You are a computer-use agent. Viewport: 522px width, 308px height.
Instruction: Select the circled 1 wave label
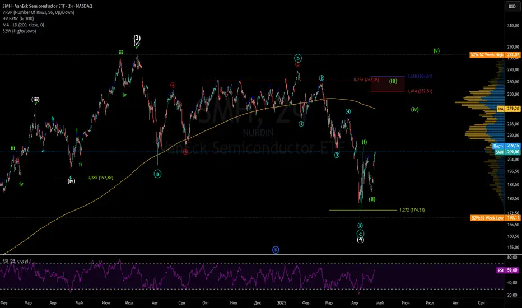301,124
